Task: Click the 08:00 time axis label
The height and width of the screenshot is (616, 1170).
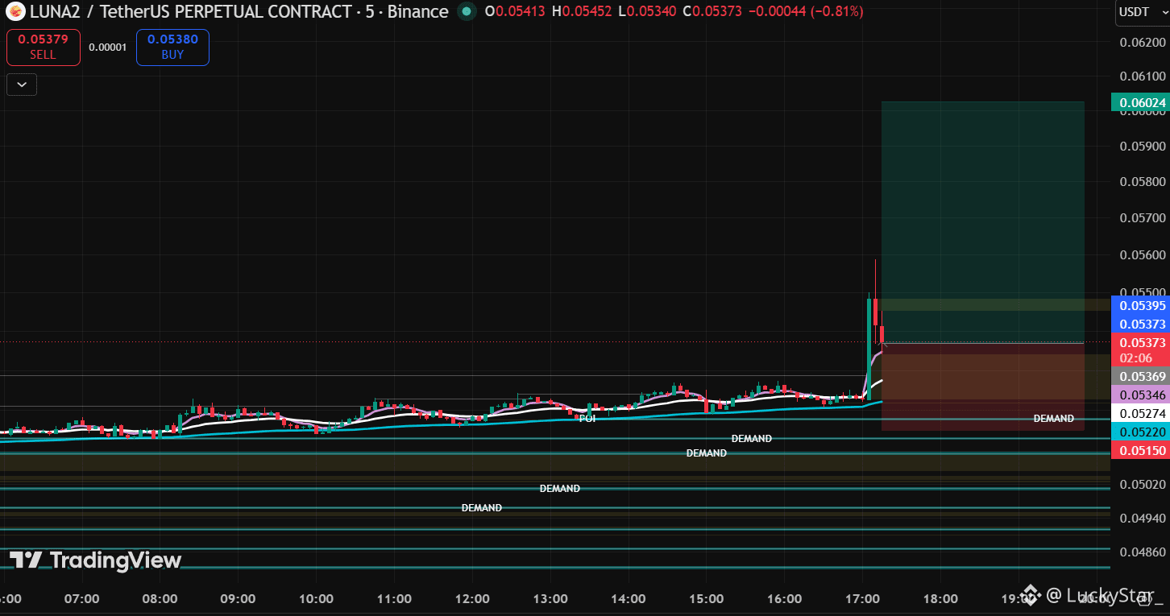Action: [160, 598]
